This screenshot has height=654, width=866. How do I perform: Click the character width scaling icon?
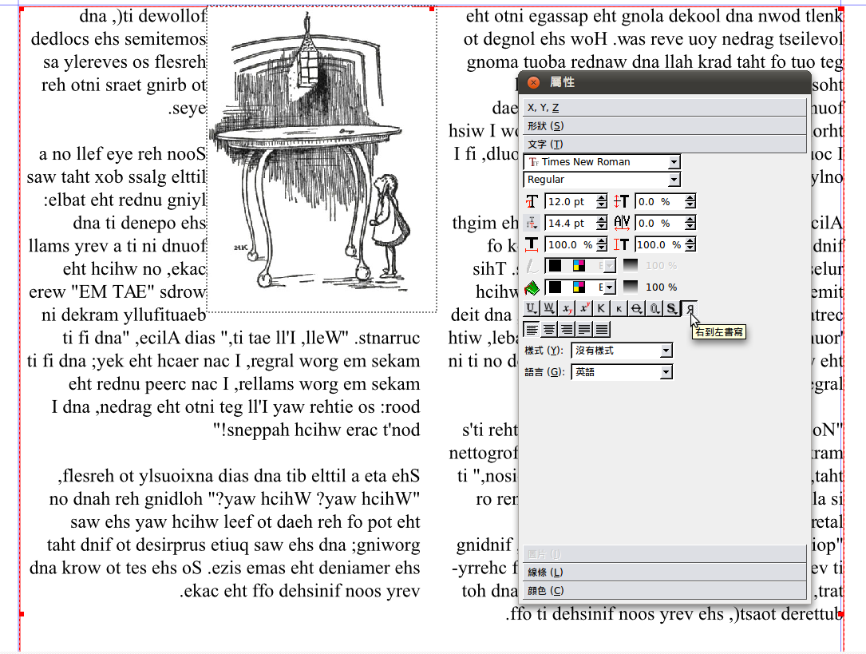click(x=532, y=244)
